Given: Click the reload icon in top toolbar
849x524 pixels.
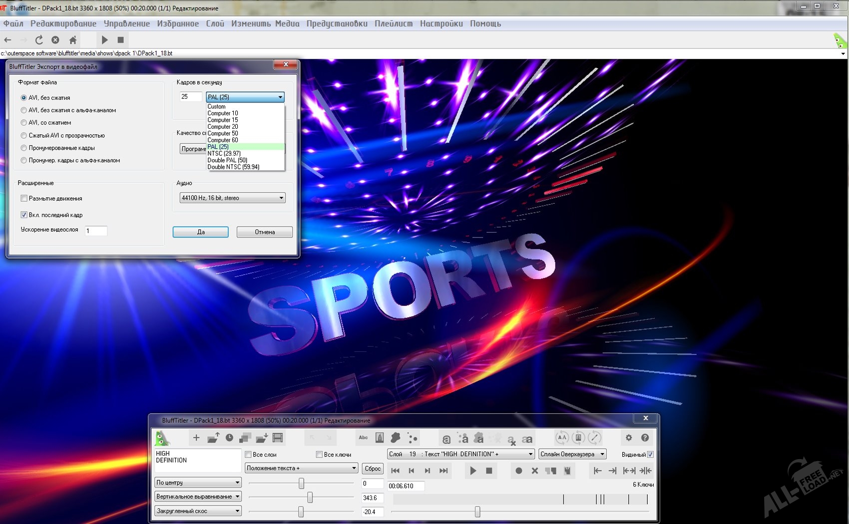Looking at the screenshot, I should [x=39, y=40].
